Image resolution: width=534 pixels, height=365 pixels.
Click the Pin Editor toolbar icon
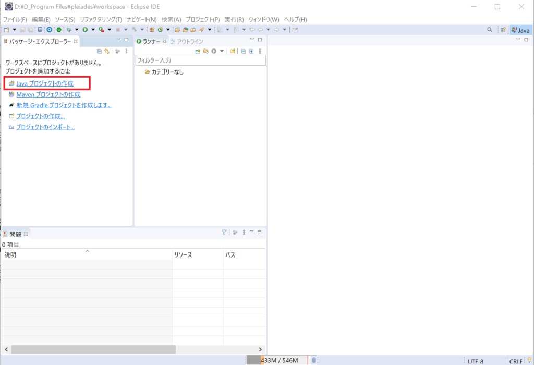(x=295, y=30)
